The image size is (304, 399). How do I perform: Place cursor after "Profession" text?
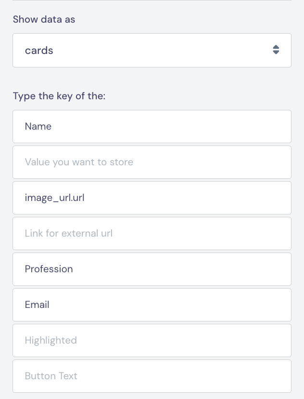coord(74,269)
